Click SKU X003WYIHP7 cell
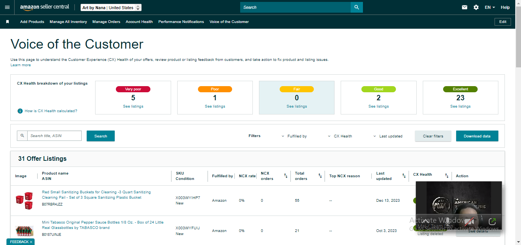521x245 pixels. click(x=188, y=198)
